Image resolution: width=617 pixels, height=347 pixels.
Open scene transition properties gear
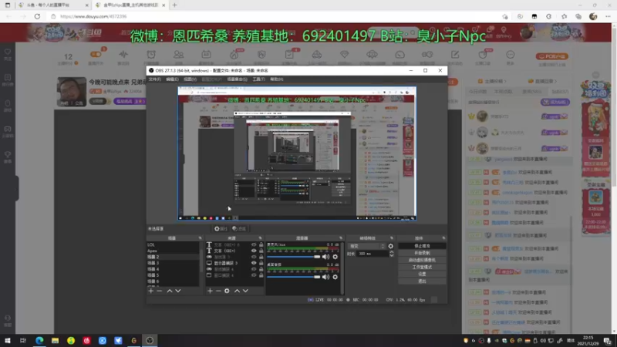tap(391, 246)
